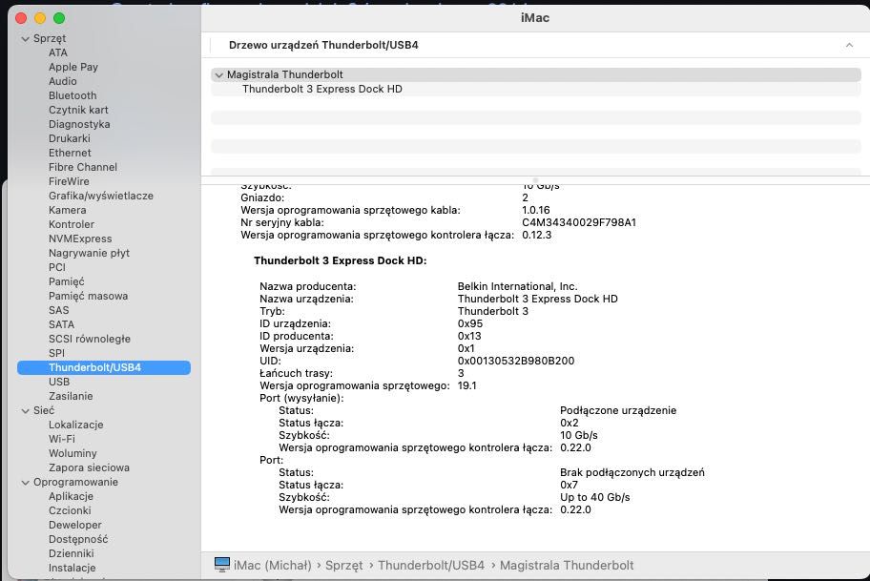The width and height of the screenshot is (870, 581).
Task: Select Kontroler in the sidebar
Action: coord(72,224)
